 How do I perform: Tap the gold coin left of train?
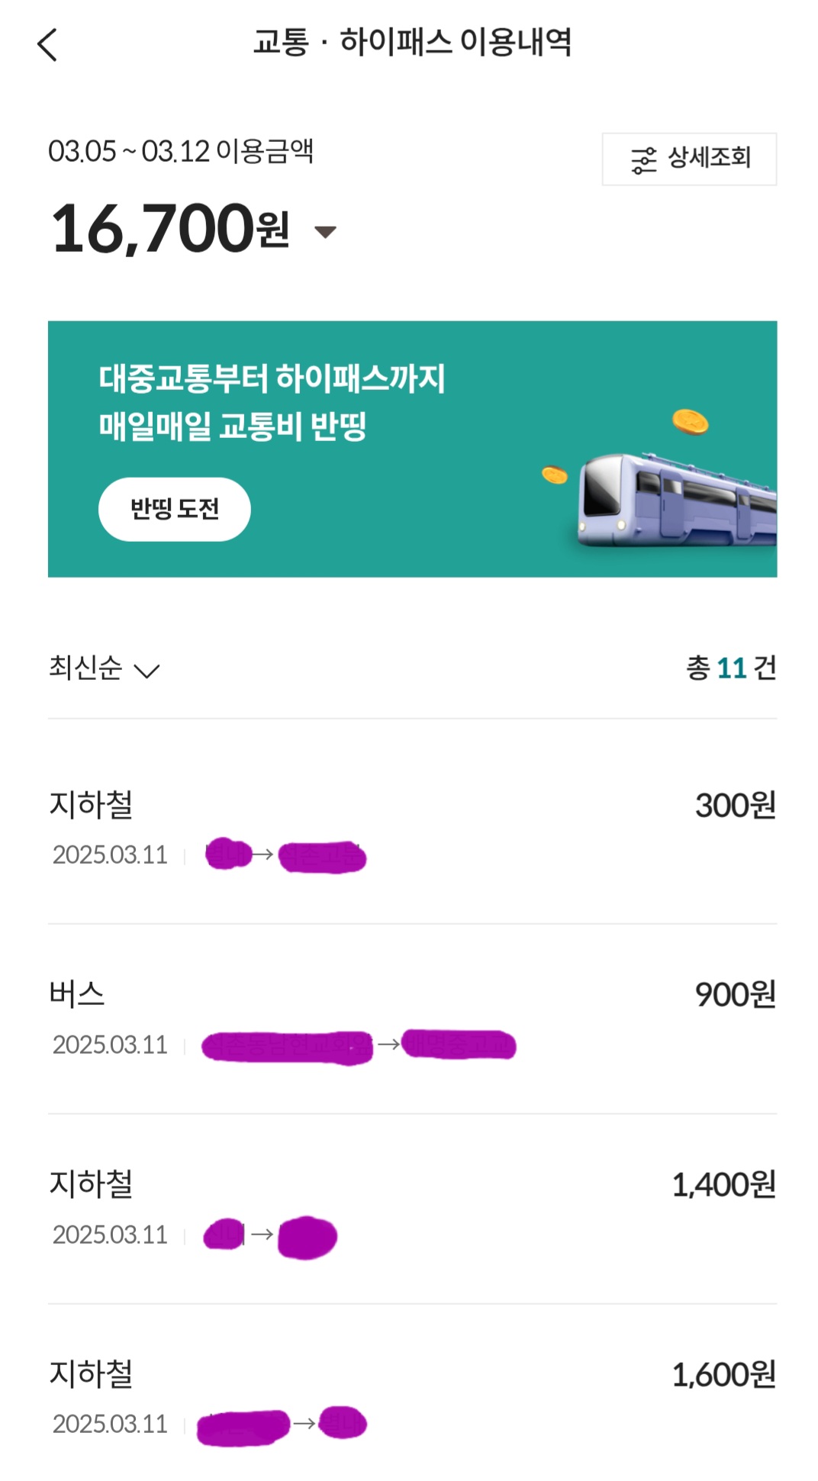(x=555, y=475)
